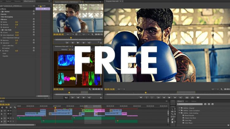Open the Source monitor wrench settings
230x129 pixels.
pos(92,35)
